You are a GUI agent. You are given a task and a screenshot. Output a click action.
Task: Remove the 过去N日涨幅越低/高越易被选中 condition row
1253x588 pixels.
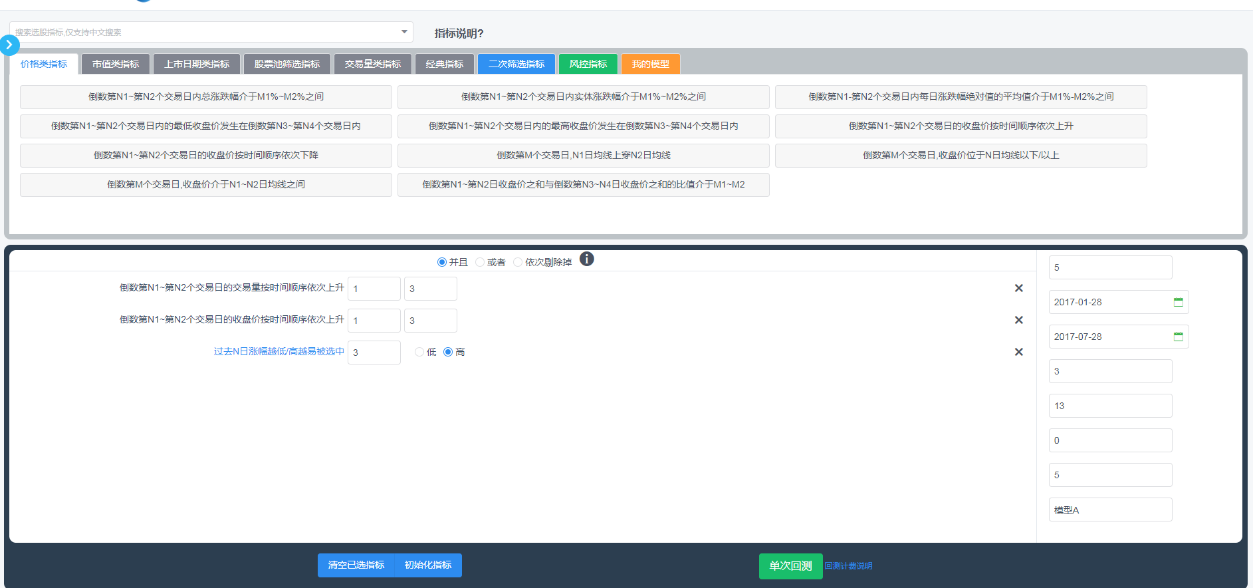(1018, 352)
